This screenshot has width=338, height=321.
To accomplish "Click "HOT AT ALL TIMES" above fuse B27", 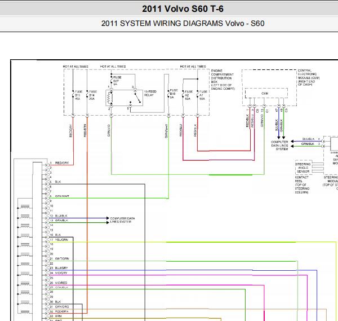I will (113, 67).
